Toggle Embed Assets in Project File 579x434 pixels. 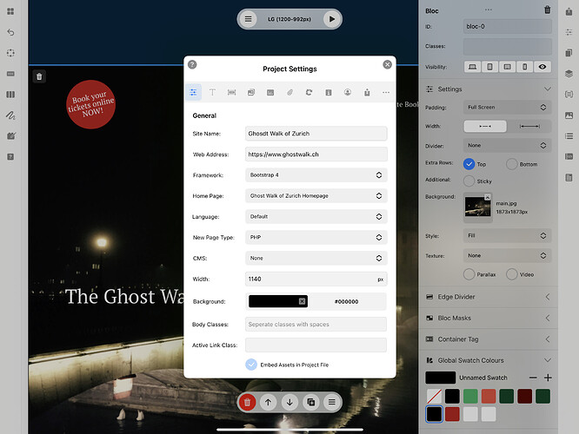(251, 365)
